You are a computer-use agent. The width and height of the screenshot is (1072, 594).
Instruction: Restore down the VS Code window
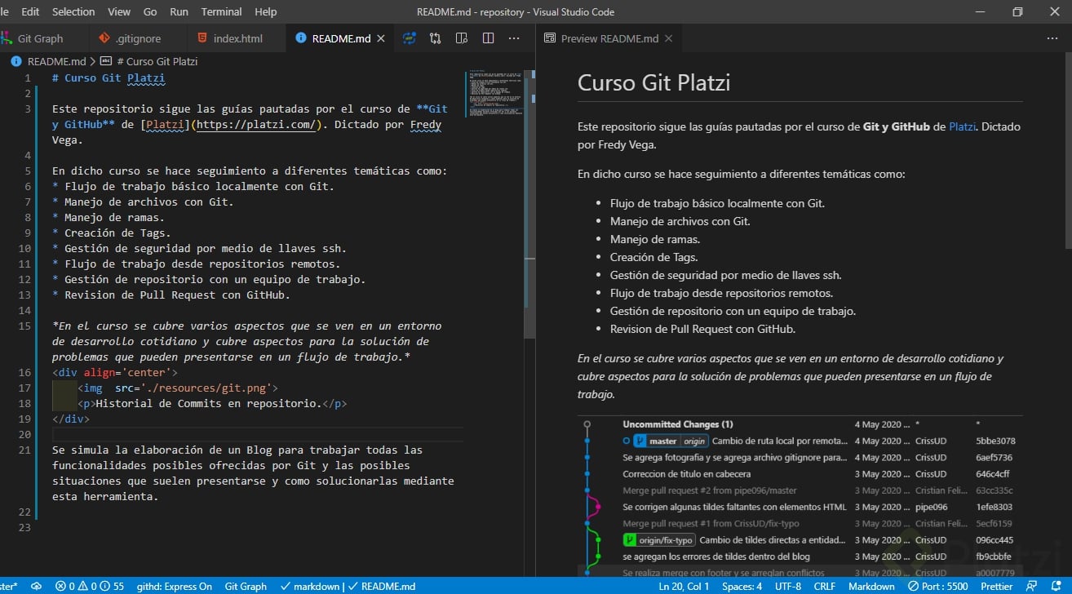click(x=1017, y=11)
